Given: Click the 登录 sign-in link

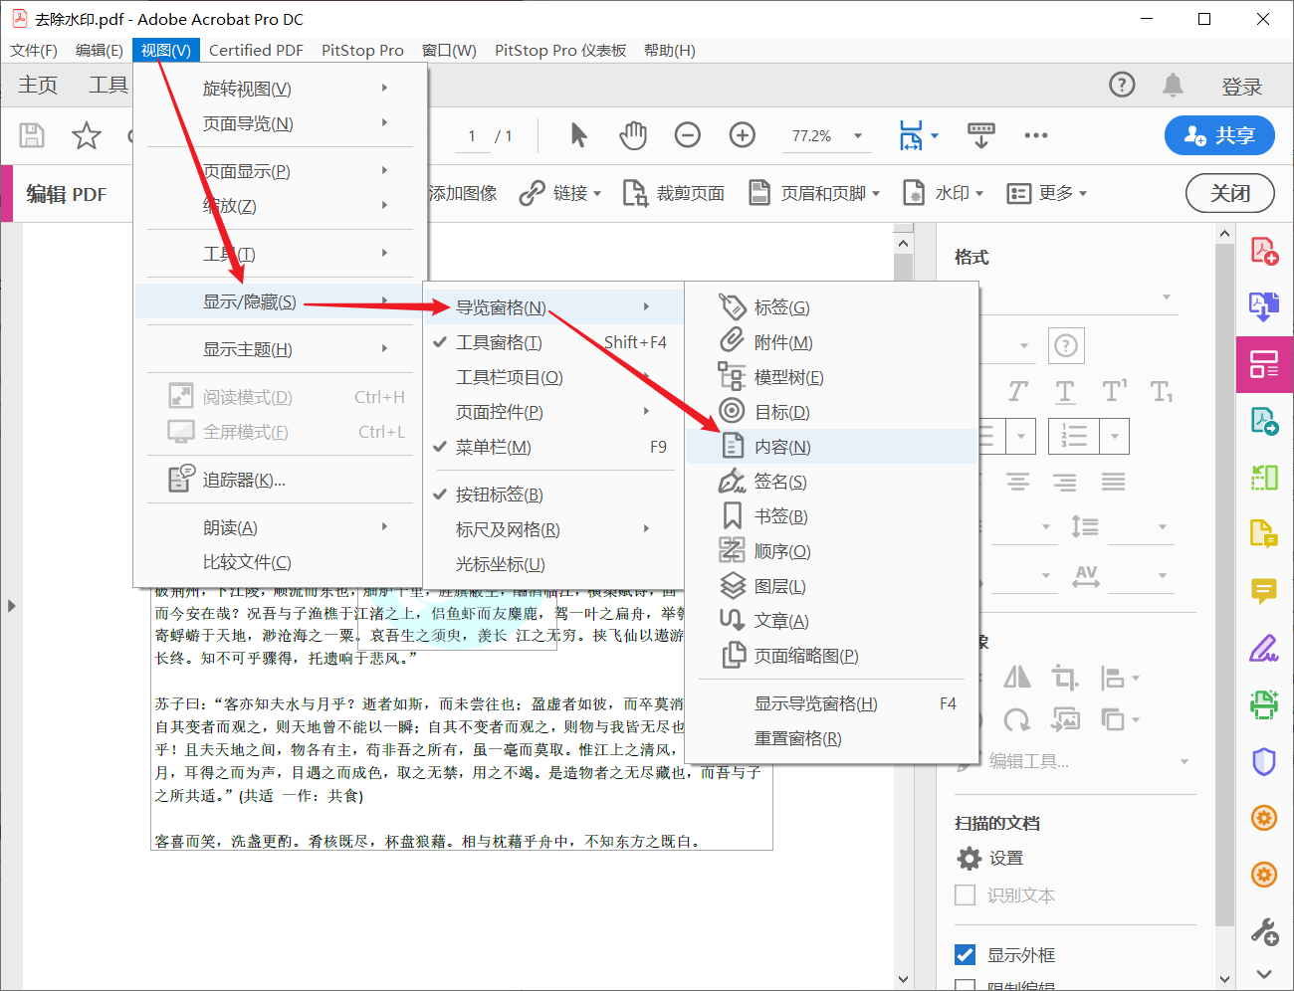Looking at the screenshot, I should (x=1241, y=87).
